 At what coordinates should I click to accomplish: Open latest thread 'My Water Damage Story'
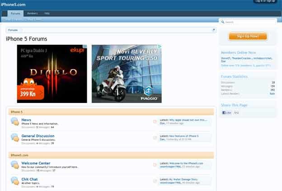(x=183, y=179)
